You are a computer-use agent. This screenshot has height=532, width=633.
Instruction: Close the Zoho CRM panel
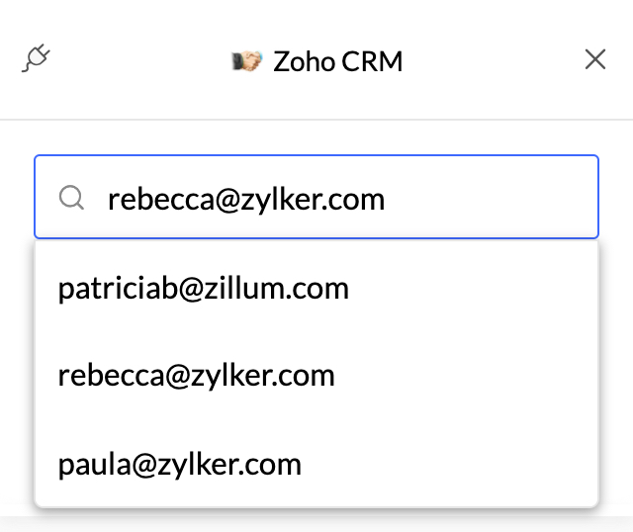[x=594, y=59]
